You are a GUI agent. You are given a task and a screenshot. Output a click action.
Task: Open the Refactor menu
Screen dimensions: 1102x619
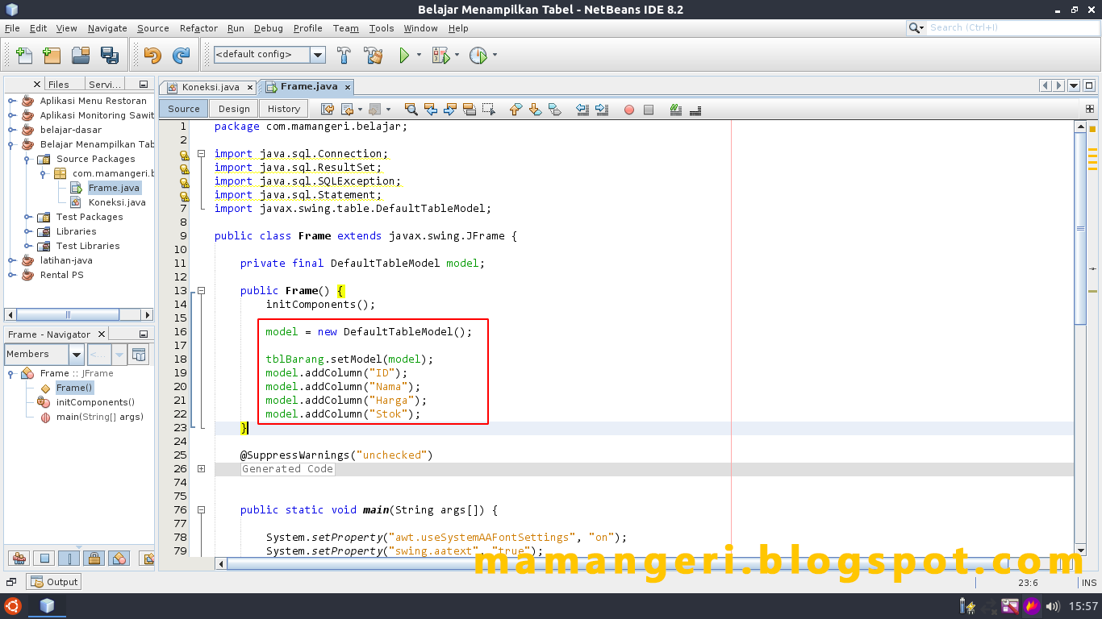(x=198, y=28)
